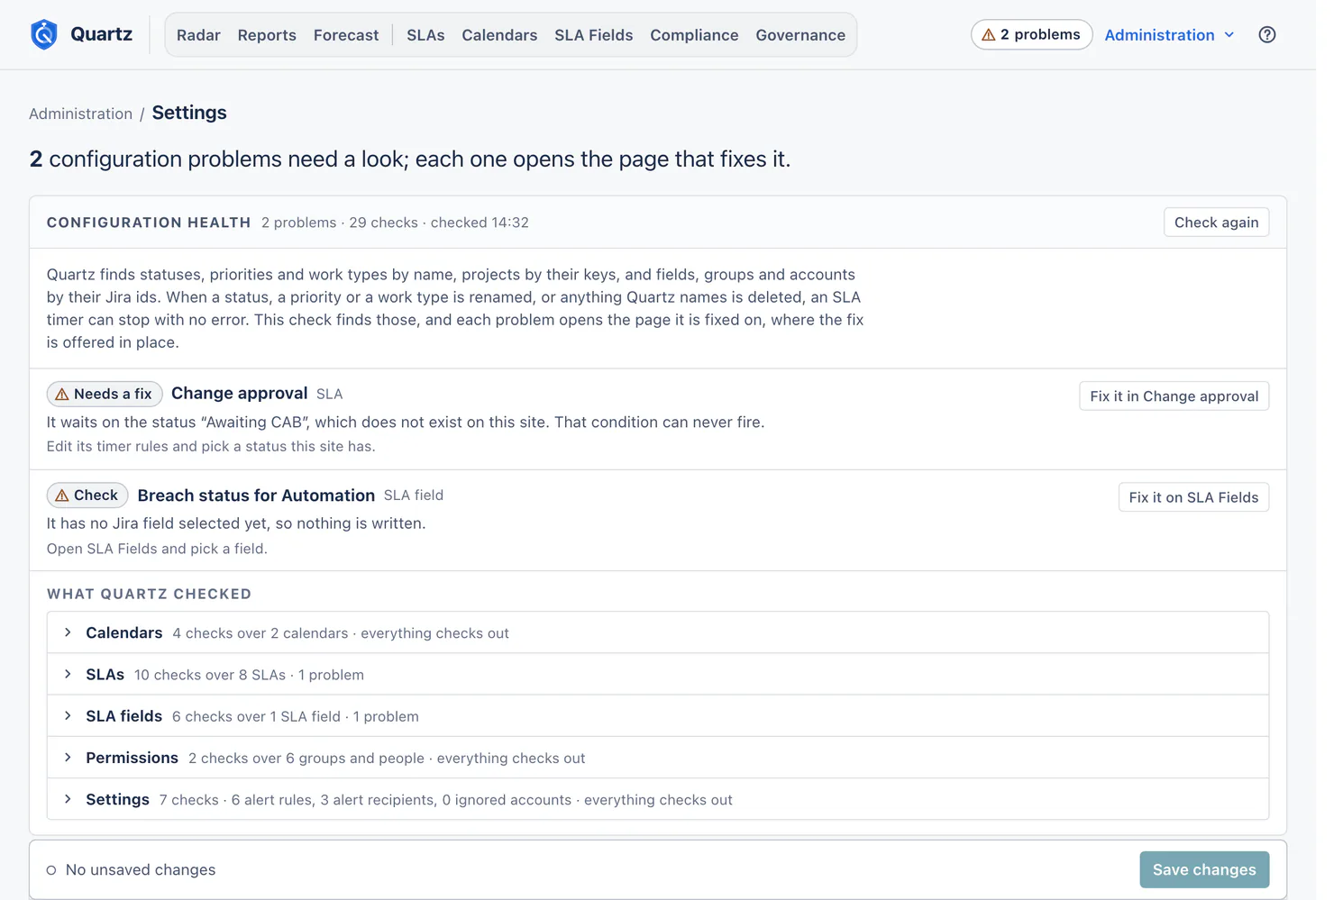Open the SLAs nav tab
The image size is (1334, 900).
click(x=425, y=35)
